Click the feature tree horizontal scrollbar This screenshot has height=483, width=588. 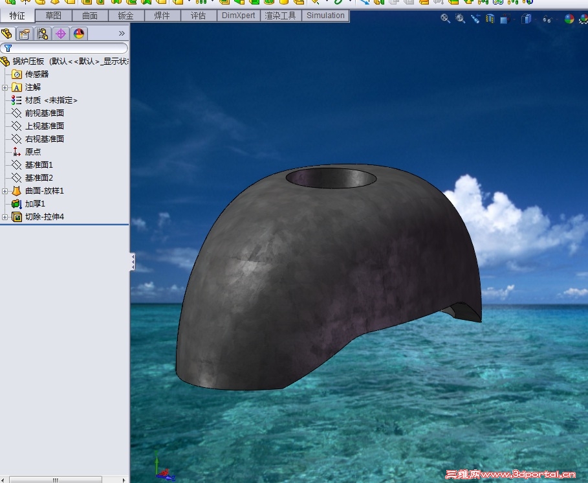pos(56,480)
